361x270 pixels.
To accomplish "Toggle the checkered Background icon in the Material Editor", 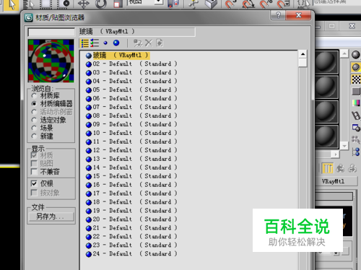I will 356,79.
